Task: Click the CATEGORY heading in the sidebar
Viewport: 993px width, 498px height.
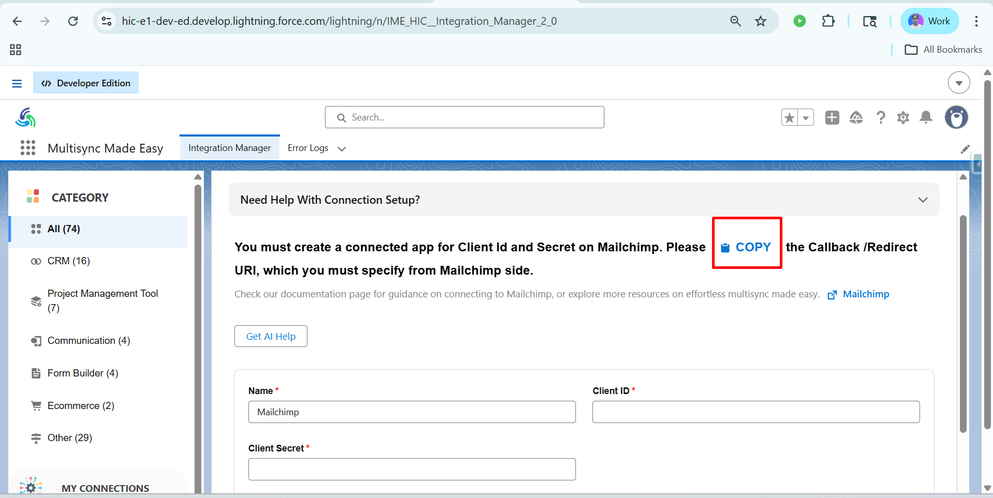Action: pos(80,198)
